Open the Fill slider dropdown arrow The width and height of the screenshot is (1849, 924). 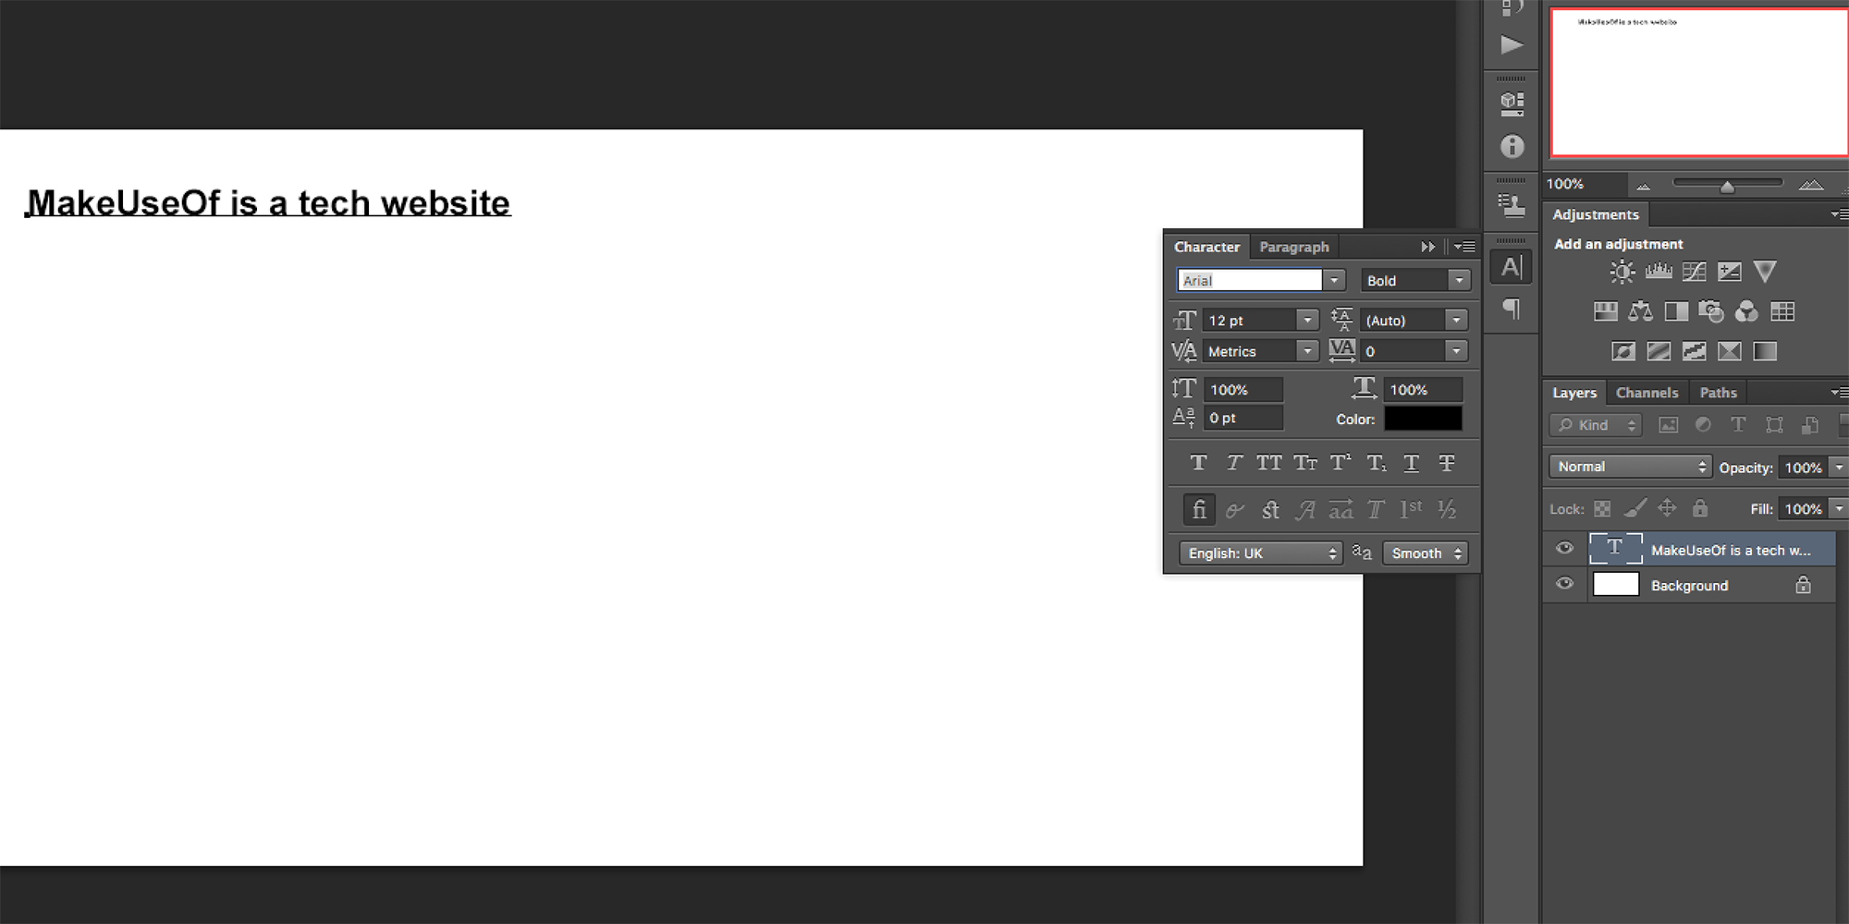click(x=1839, y=509)
